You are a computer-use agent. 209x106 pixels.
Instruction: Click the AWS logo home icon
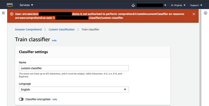pos(10,5)
